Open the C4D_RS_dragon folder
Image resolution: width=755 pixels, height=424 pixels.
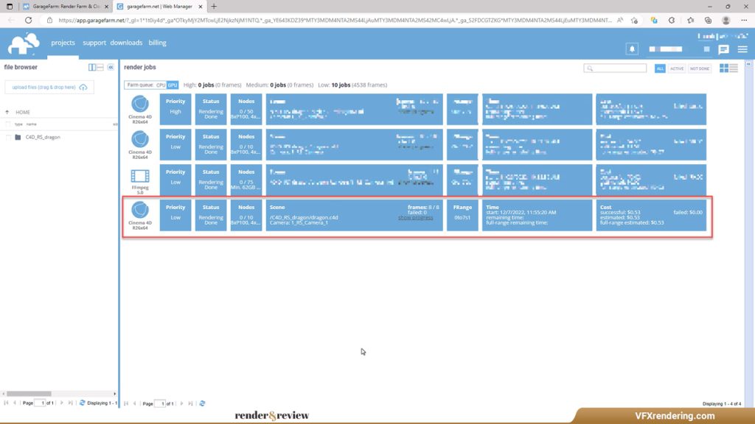pos(43,137)
